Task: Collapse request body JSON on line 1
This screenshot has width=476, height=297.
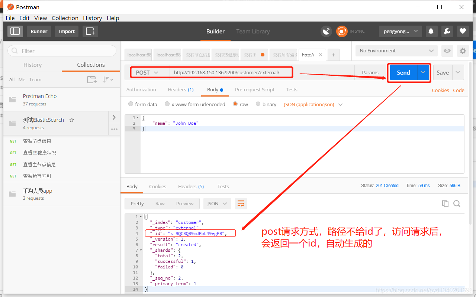Action: tap(138, 118)
